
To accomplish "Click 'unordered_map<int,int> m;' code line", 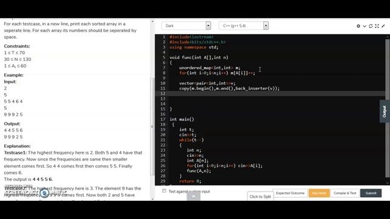I will coord(210,68).
